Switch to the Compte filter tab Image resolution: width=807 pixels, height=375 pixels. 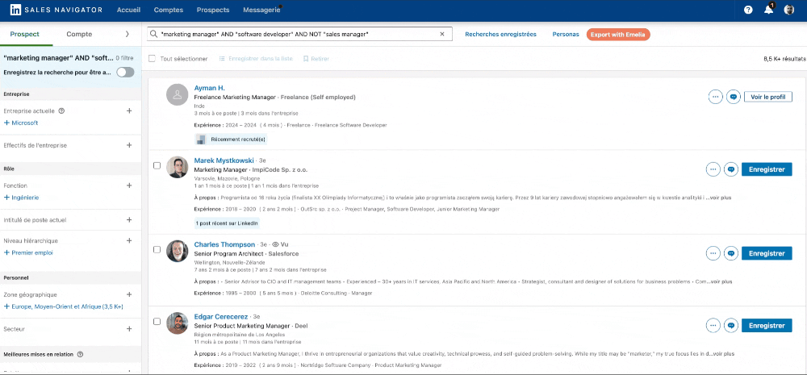point(79,35)
